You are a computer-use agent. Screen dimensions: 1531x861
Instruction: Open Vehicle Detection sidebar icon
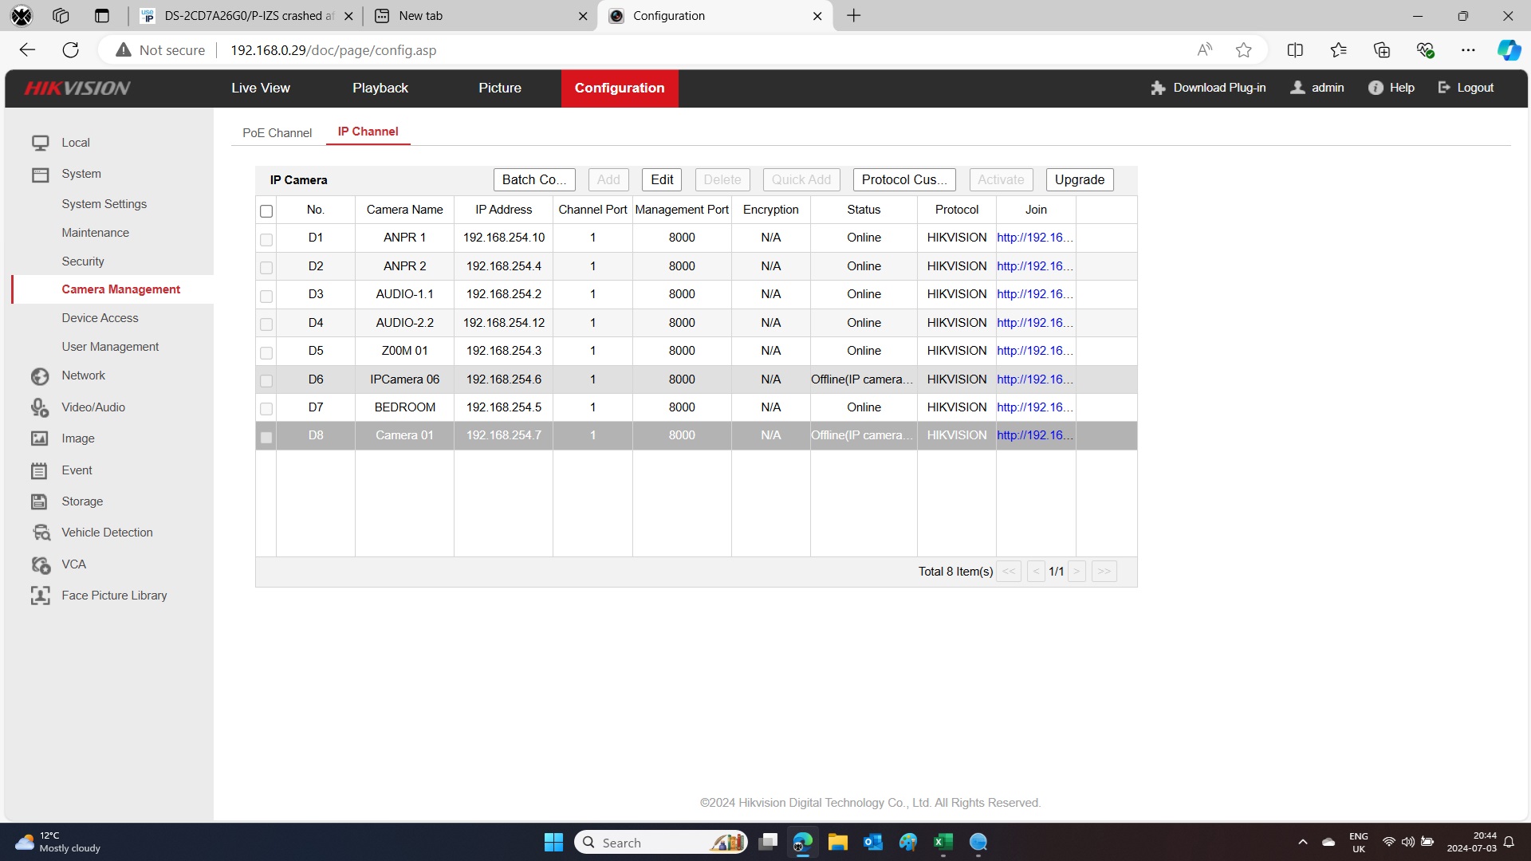[41, 533]
